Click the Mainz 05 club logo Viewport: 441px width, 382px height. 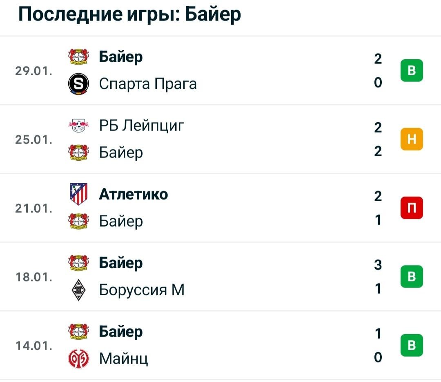point(79,359)
